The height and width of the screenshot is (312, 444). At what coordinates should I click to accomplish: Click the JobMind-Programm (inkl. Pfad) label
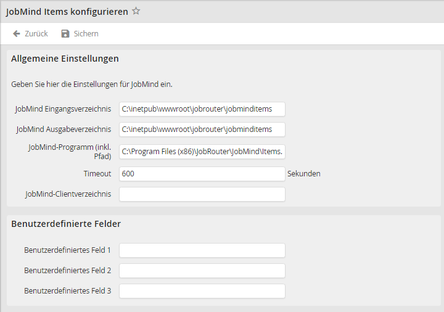coord(70,152)
